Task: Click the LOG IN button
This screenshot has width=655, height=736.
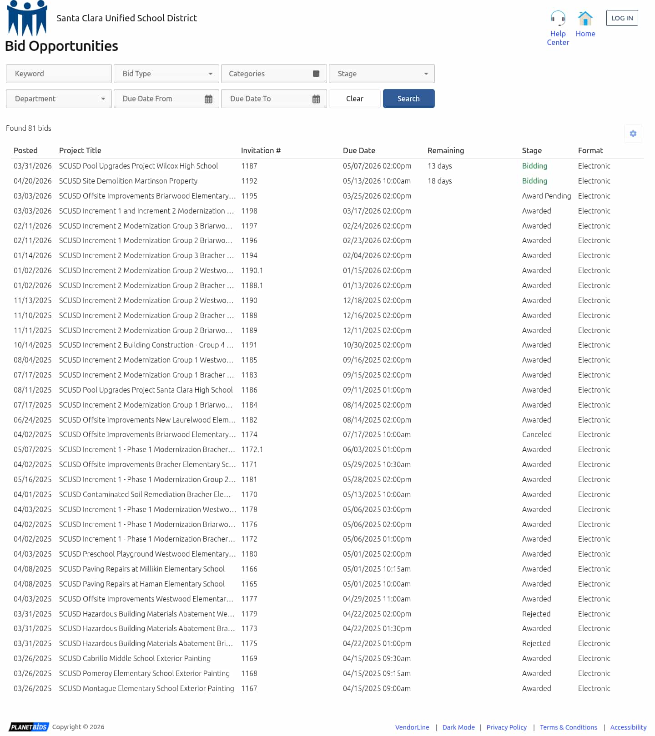Action: [x=622, y=18]
